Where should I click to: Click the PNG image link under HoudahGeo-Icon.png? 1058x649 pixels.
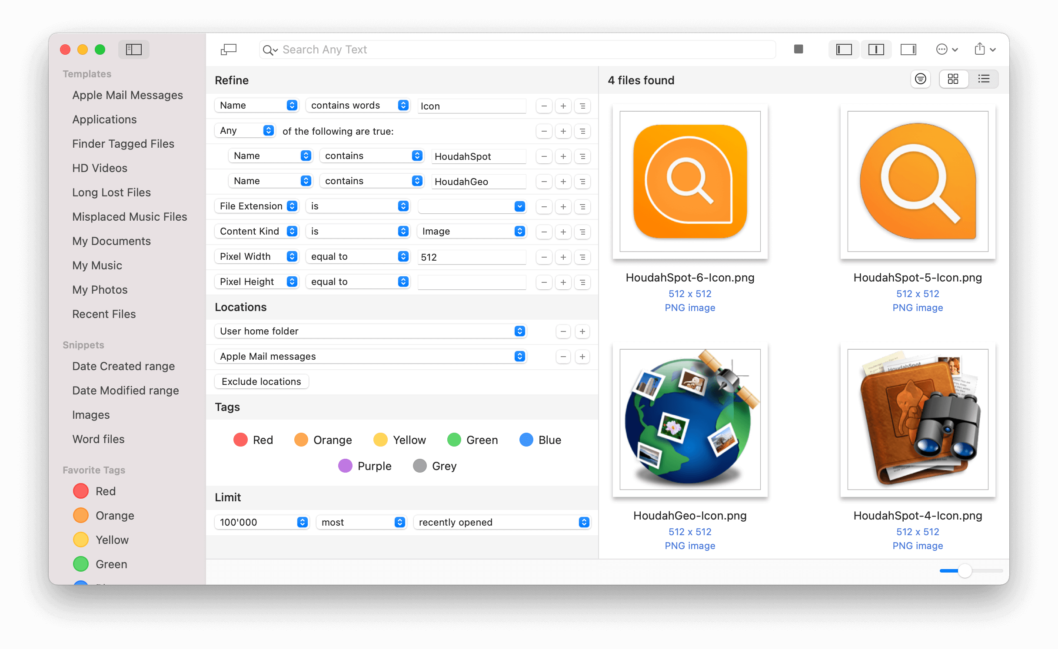coord(689,546)
